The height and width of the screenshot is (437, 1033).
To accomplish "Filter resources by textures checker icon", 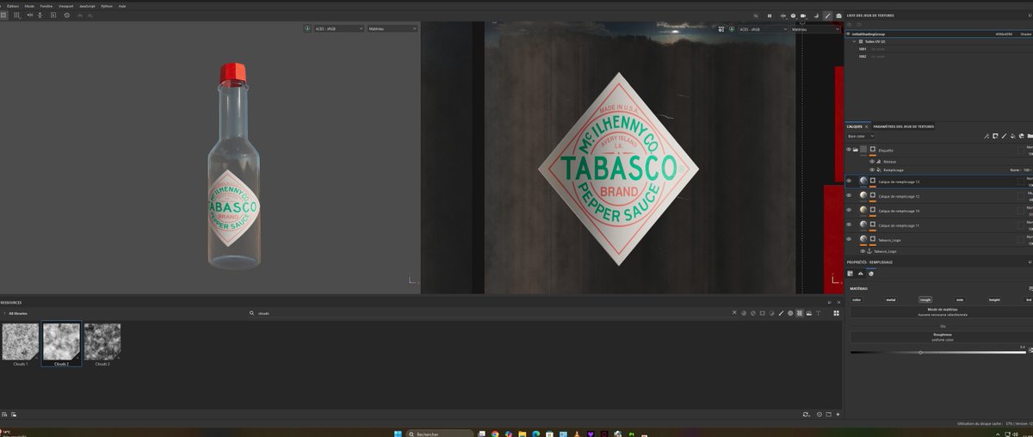I will [x=799, y=313].
